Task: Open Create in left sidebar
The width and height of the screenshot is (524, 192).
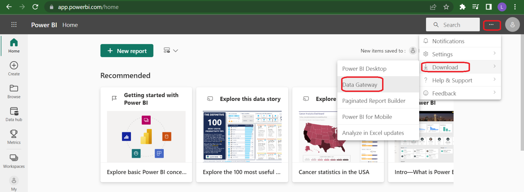Action: [14, 69]
